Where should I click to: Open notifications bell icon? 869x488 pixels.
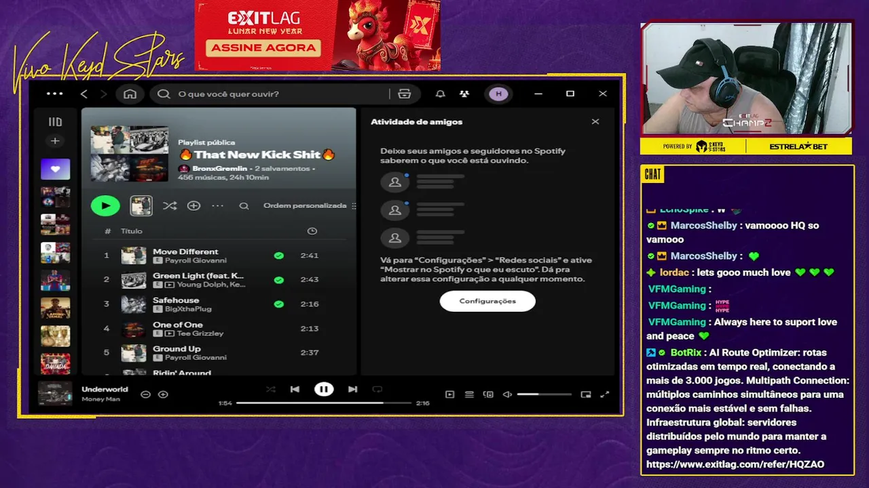click(440, 94)
